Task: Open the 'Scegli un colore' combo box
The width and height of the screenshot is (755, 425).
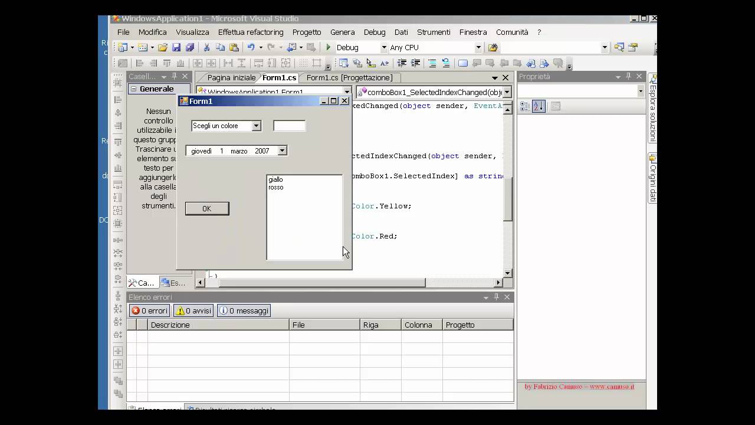Action: [x=256, y=126]
